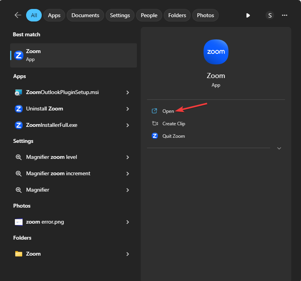This screenshot has width=301, height=281.
Task: Click the Create Clip camera icon
Action: (155, 123)
